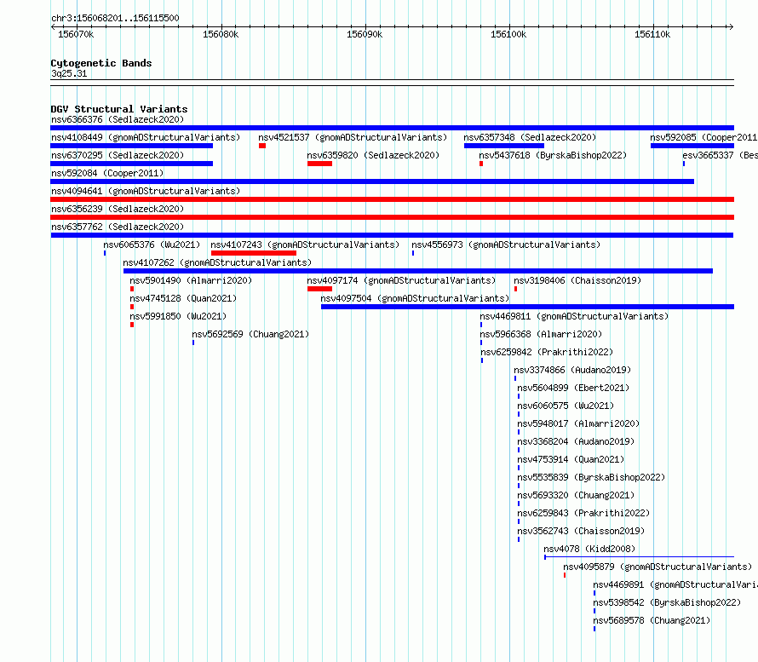
Task: Click the 156090k ruler position label
Action: click(x=365, y=34)
